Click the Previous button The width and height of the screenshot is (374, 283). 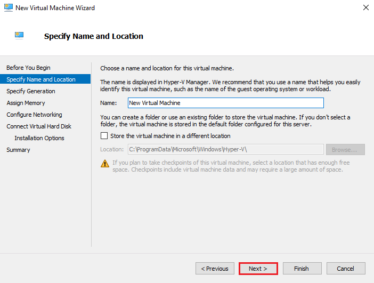coord(215,269)
